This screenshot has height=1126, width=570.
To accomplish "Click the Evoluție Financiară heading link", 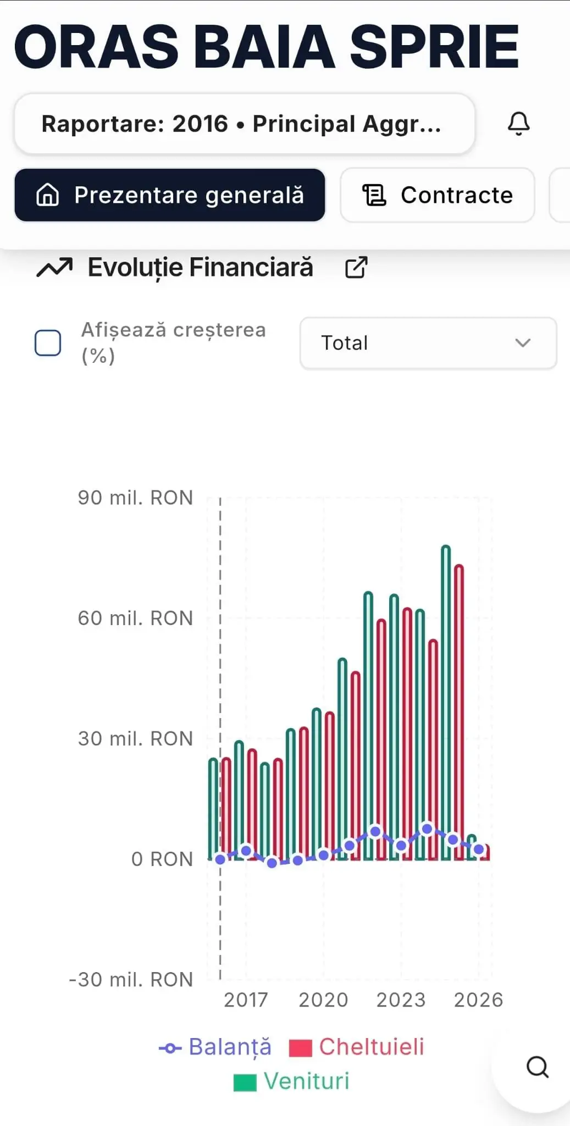I will point(201,268).
